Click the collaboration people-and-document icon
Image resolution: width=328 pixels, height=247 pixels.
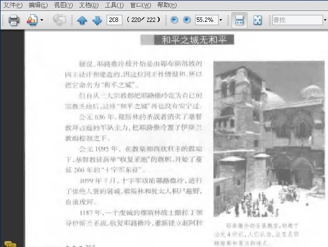pos(32,20)
